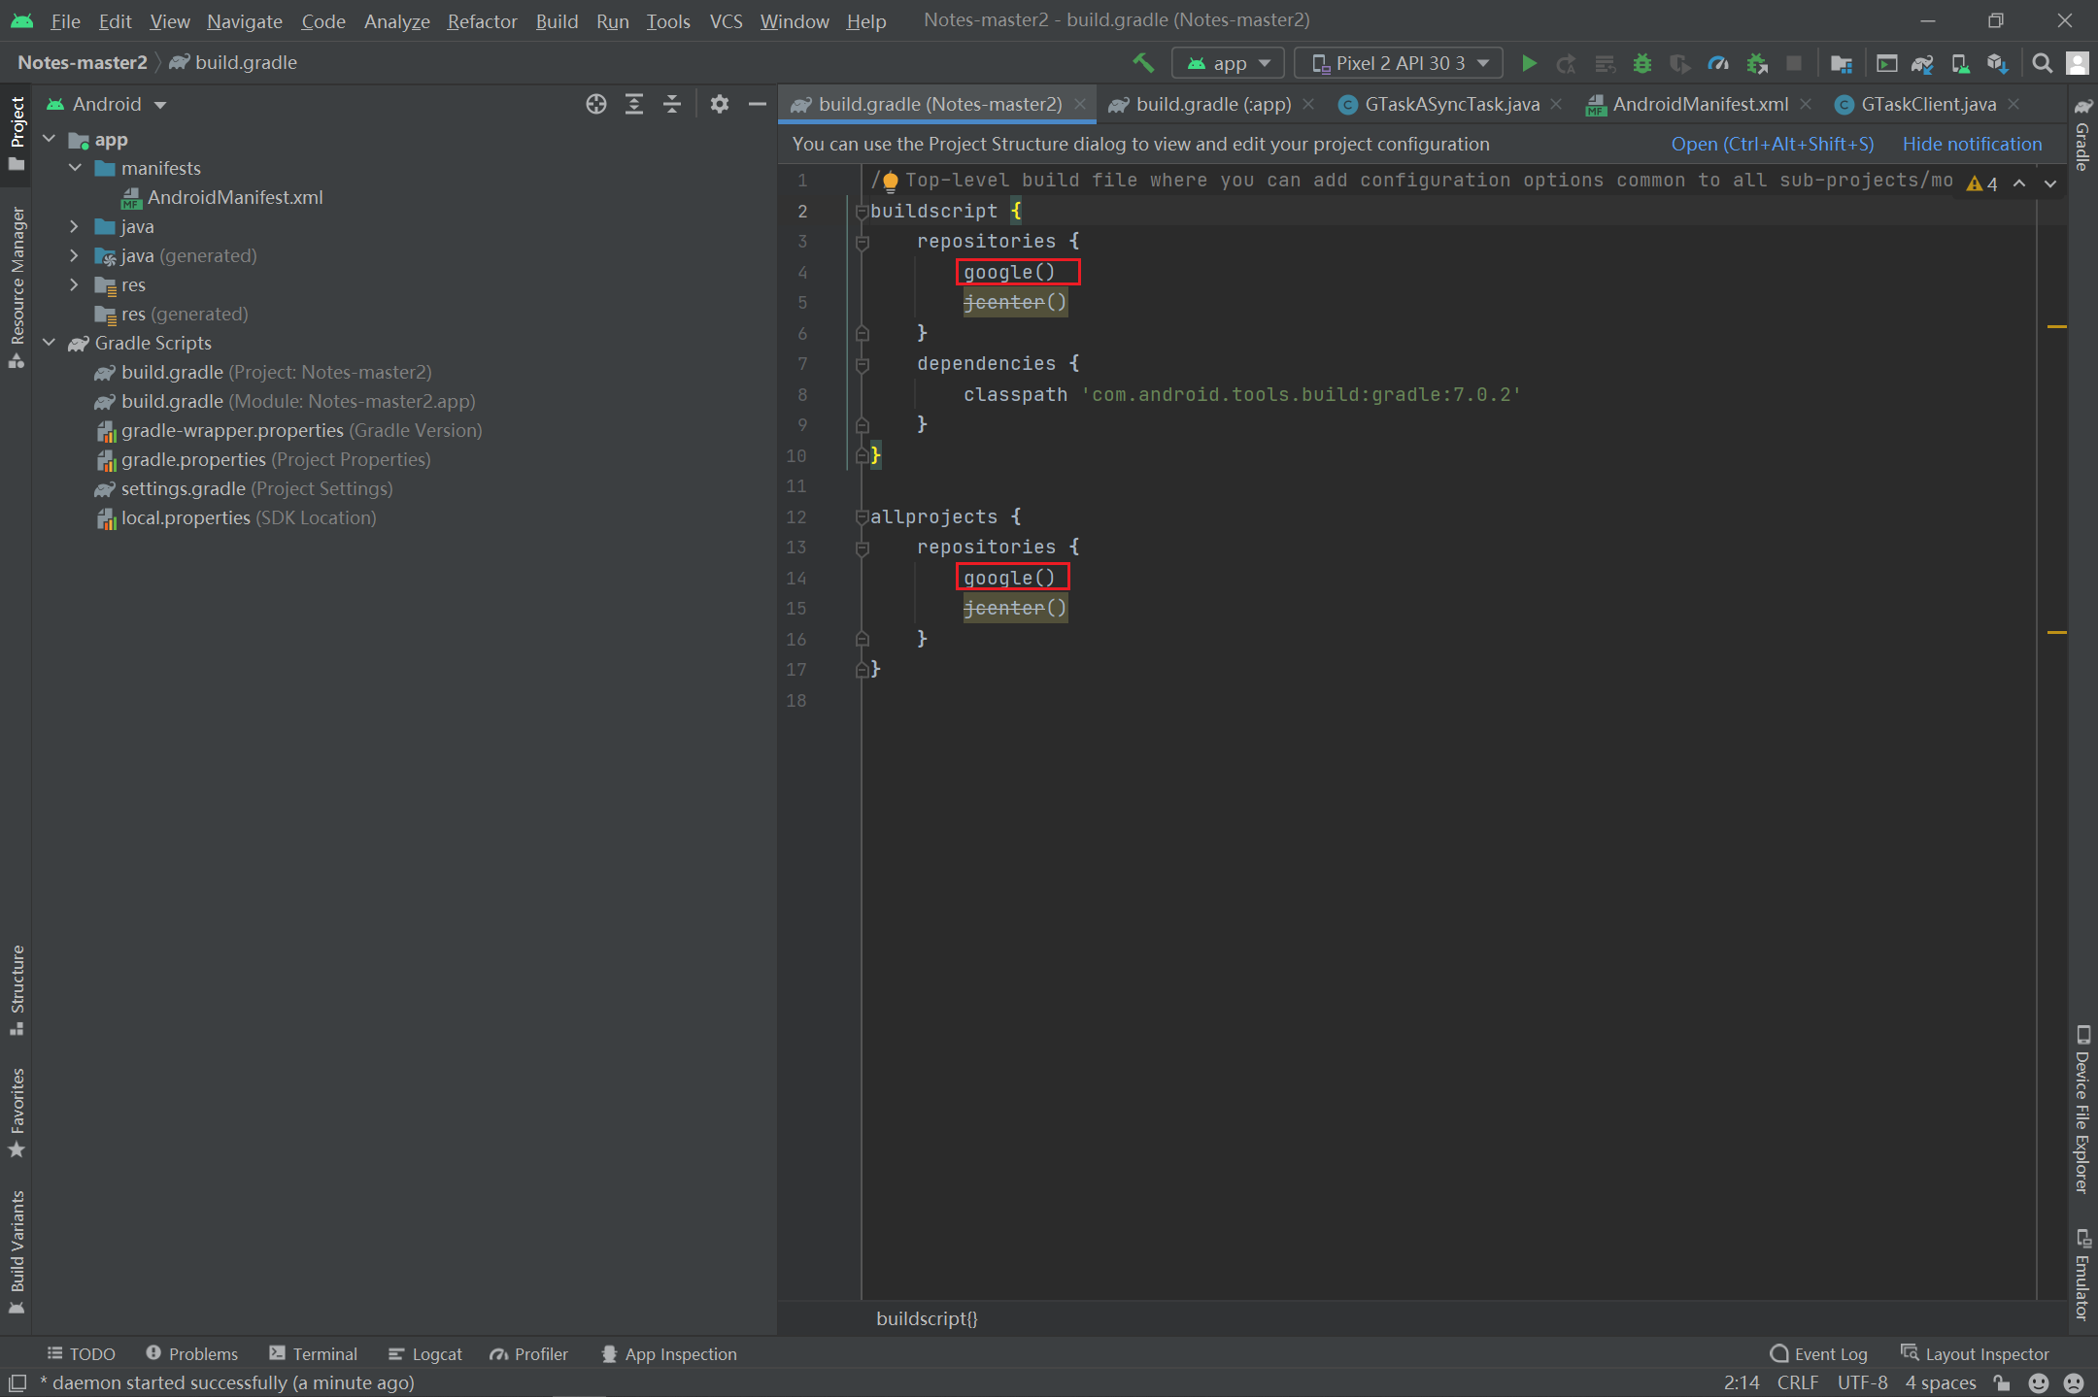Click Open (Ctrl+Alt+Shift+S) link

[x=1773, y=144]
